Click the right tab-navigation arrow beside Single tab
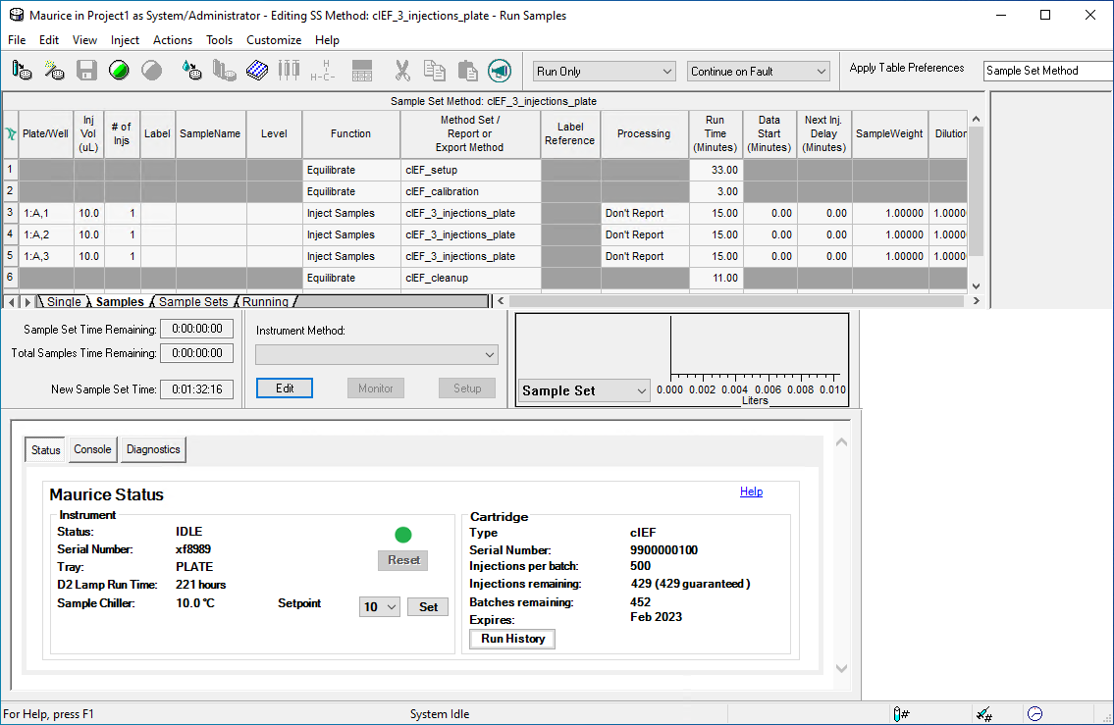The width and height of the screenshot is (1114, 725). click(27, 302)
